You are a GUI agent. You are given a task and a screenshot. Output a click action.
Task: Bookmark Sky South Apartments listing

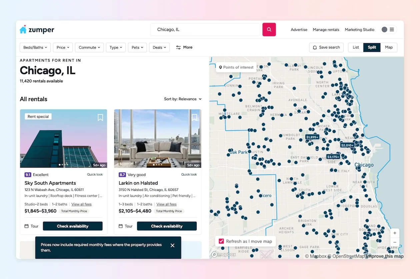[100, 117]
